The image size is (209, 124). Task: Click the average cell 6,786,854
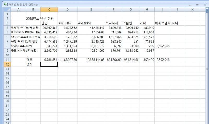(49, 60)
